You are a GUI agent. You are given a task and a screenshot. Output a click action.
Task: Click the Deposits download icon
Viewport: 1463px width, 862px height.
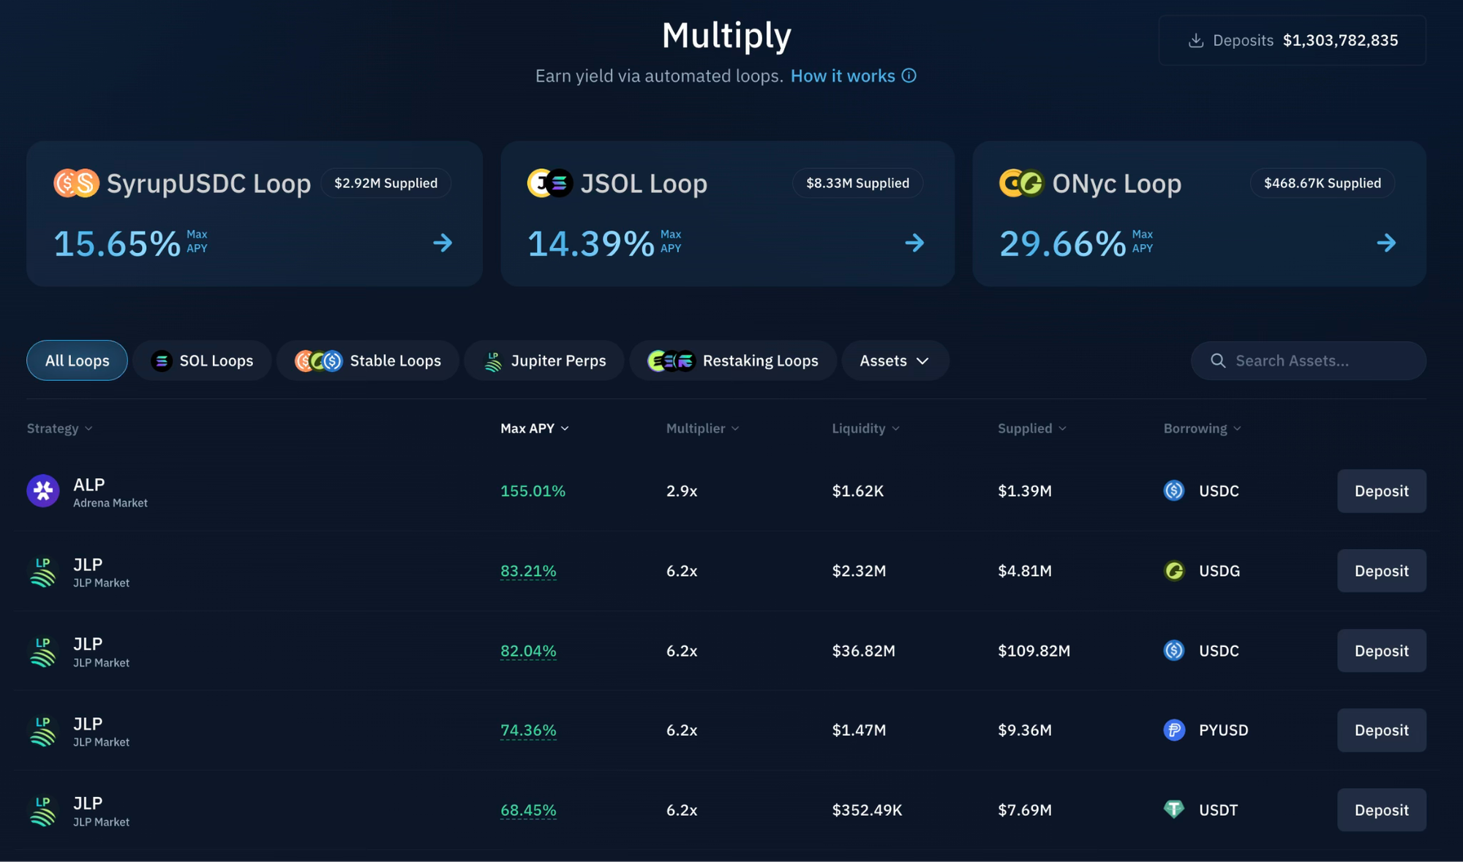(1196, 41)
